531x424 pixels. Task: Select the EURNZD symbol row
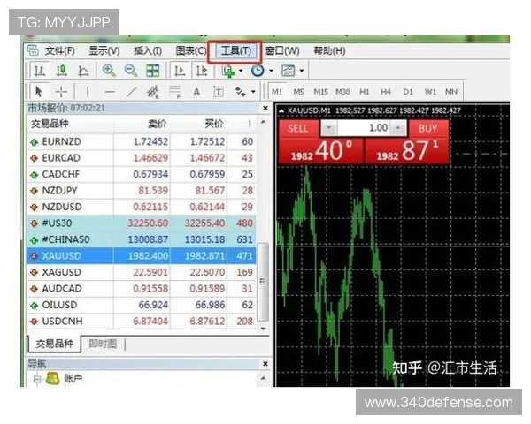[142, 141]
